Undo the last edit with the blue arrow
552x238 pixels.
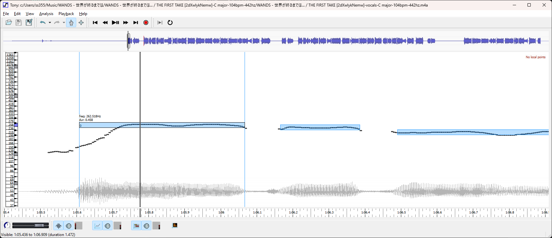click(x=43, y=23)
